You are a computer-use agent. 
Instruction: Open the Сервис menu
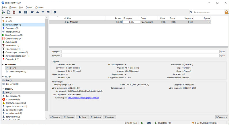29,7
